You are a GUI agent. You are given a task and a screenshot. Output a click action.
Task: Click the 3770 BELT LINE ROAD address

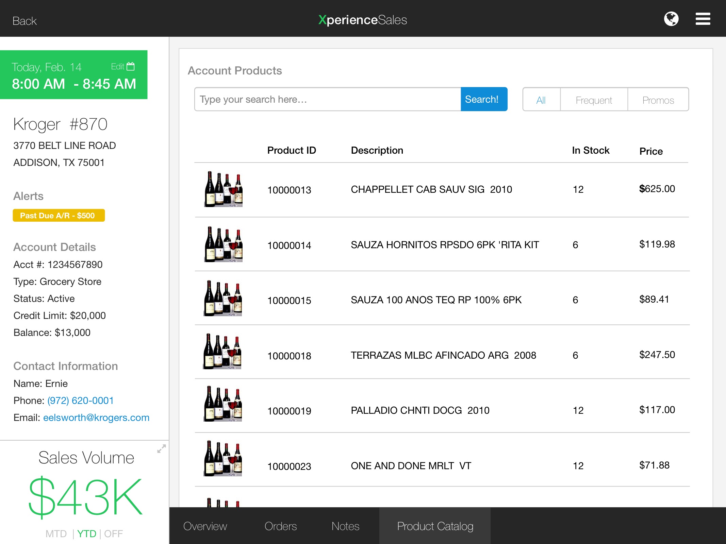coord(65,146)
